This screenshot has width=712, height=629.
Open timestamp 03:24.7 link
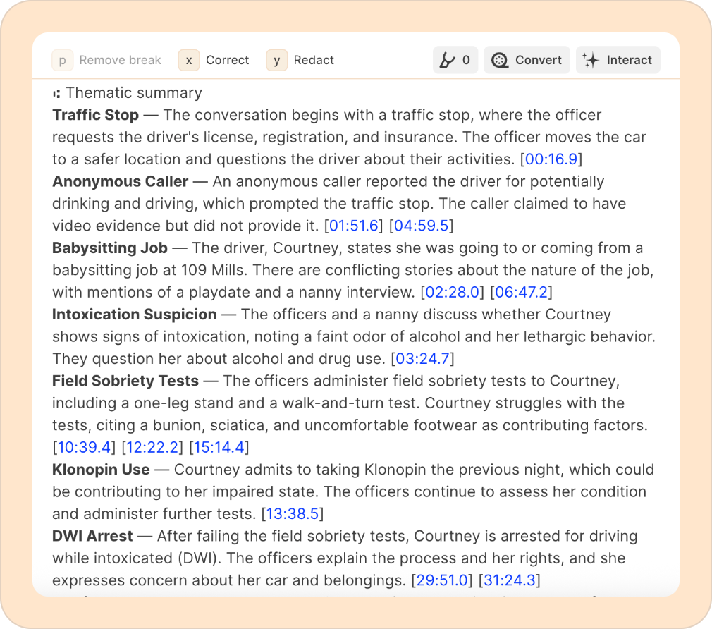(x=423, y=359)
